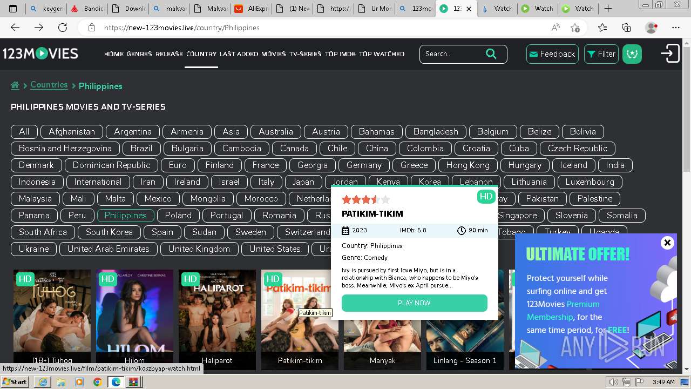
Task: Switch to the AliExpress browser tab
Action: (x=251, y=9)
